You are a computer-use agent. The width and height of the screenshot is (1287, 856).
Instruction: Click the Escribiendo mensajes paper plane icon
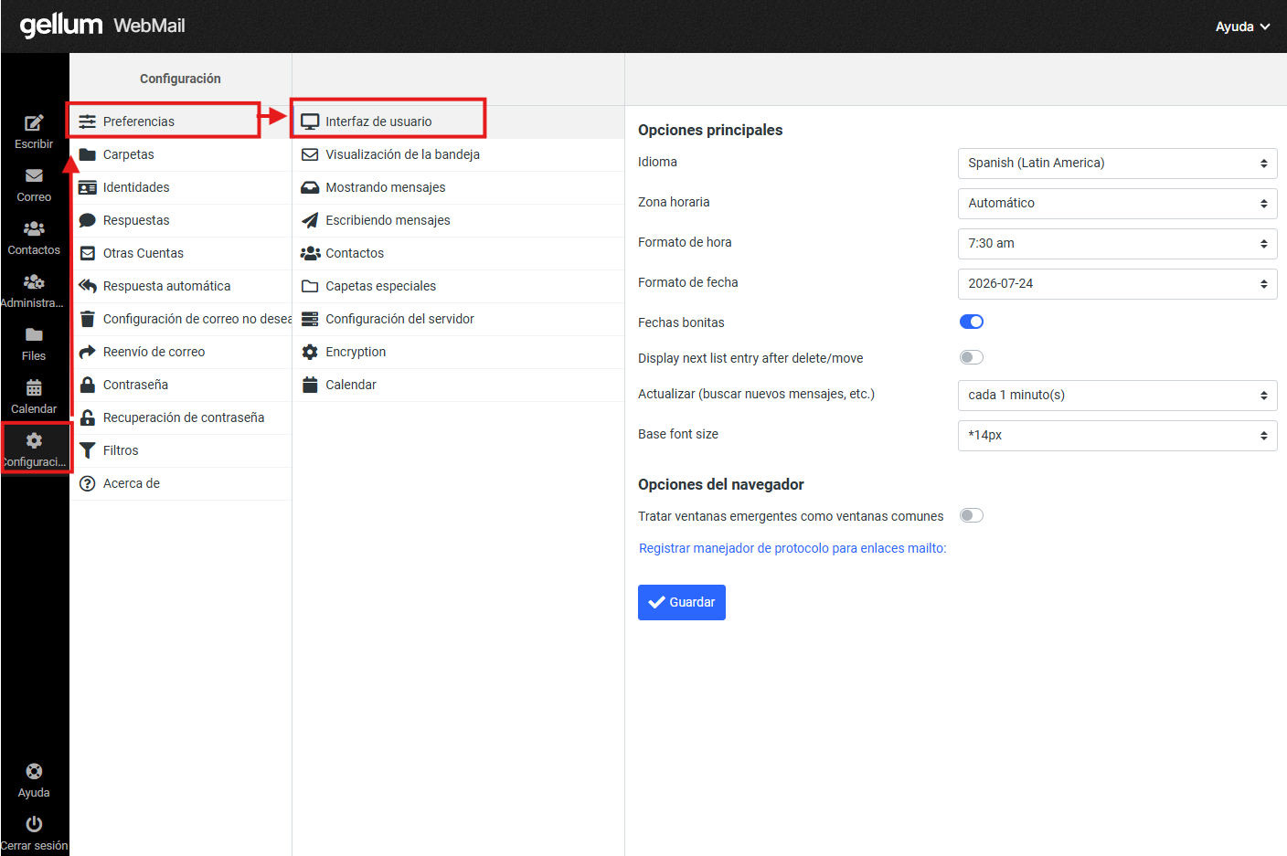310,220
